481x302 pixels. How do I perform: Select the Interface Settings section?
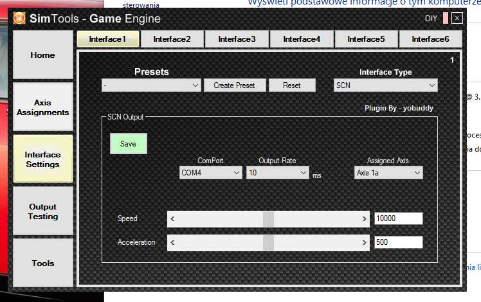43,159
